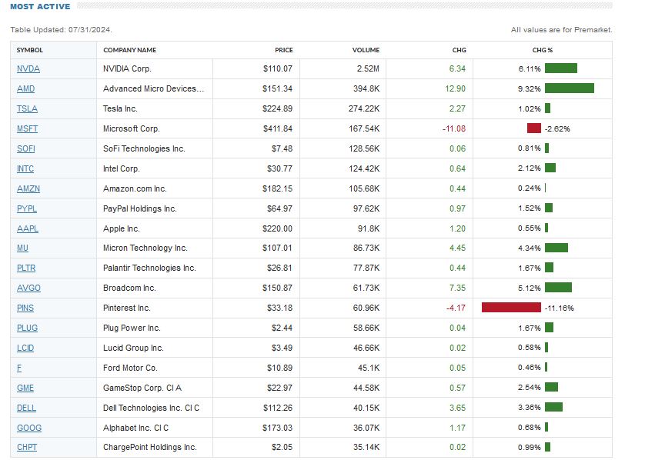Click the VOLUME column header
Screen dimensions: 645x460
point(366,50)
